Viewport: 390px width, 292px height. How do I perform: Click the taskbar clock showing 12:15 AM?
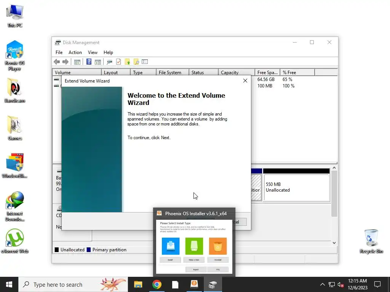tap(357, 284)
